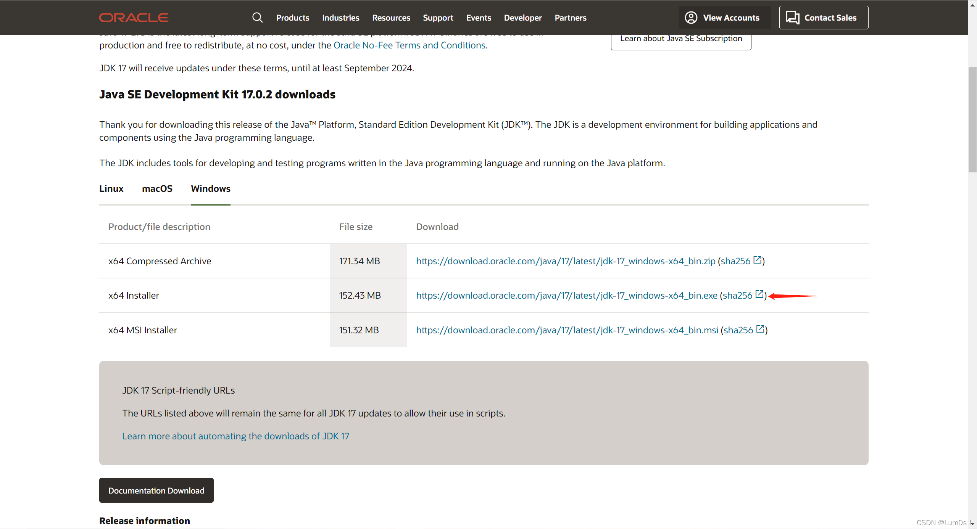Click the Documentation Download button
Viewport: 977px width, 529px height.
156,490
